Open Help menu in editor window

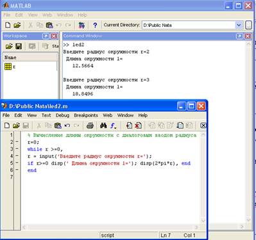tap(143, 115)
